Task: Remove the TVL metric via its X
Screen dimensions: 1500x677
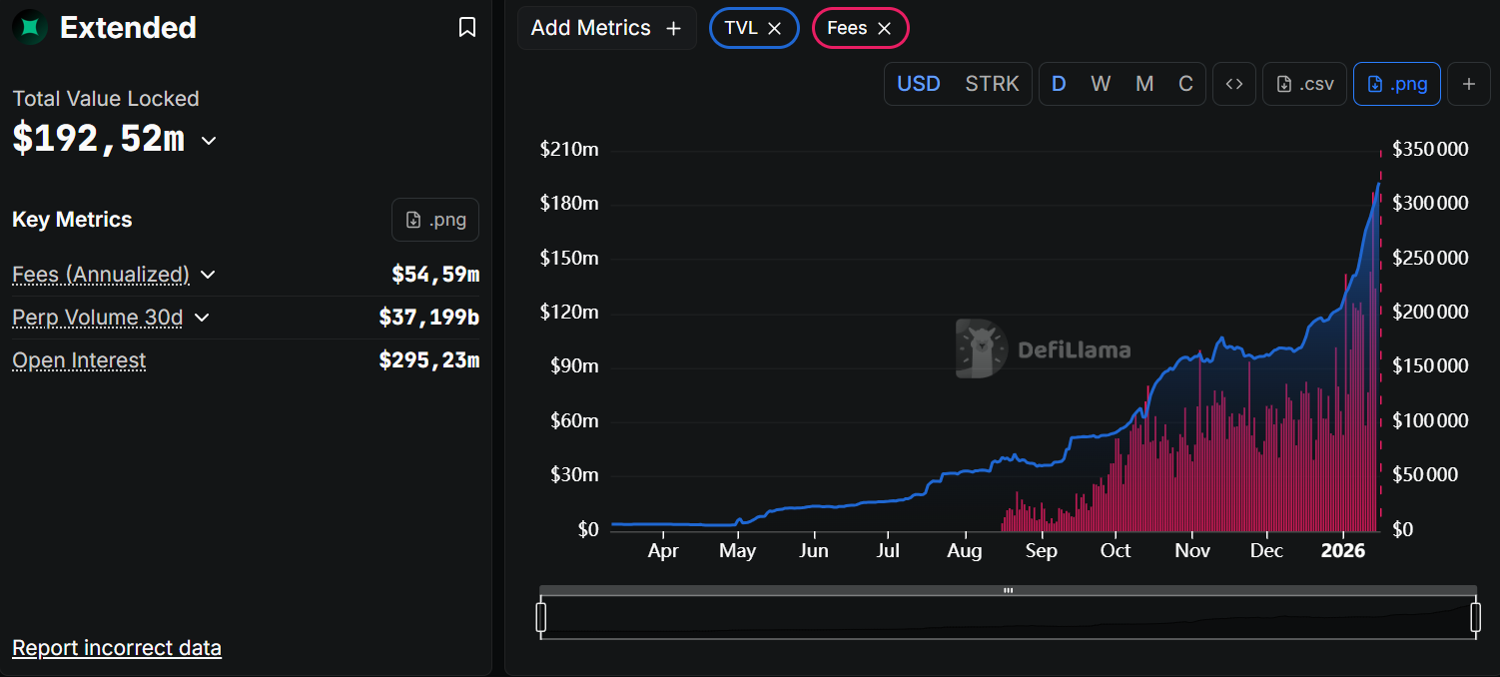Action: (x=775, y=29)
